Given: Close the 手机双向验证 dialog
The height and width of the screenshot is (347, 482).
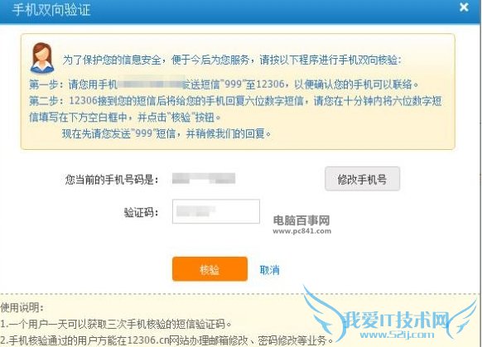Looking at the screenshot, I should 464,7.
